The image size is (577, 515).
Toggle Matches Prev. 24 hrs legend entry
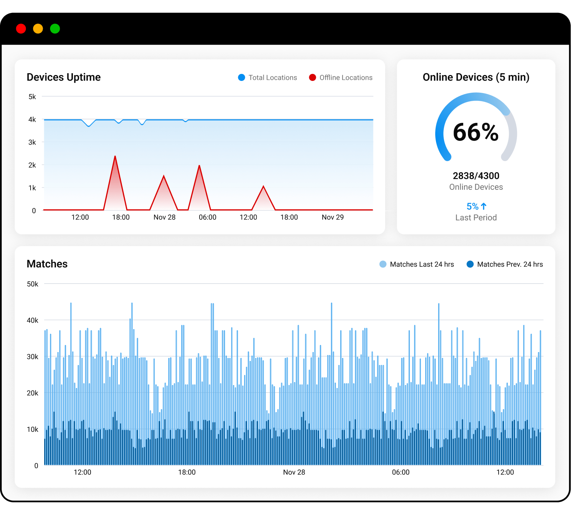[x=505, y=264]
